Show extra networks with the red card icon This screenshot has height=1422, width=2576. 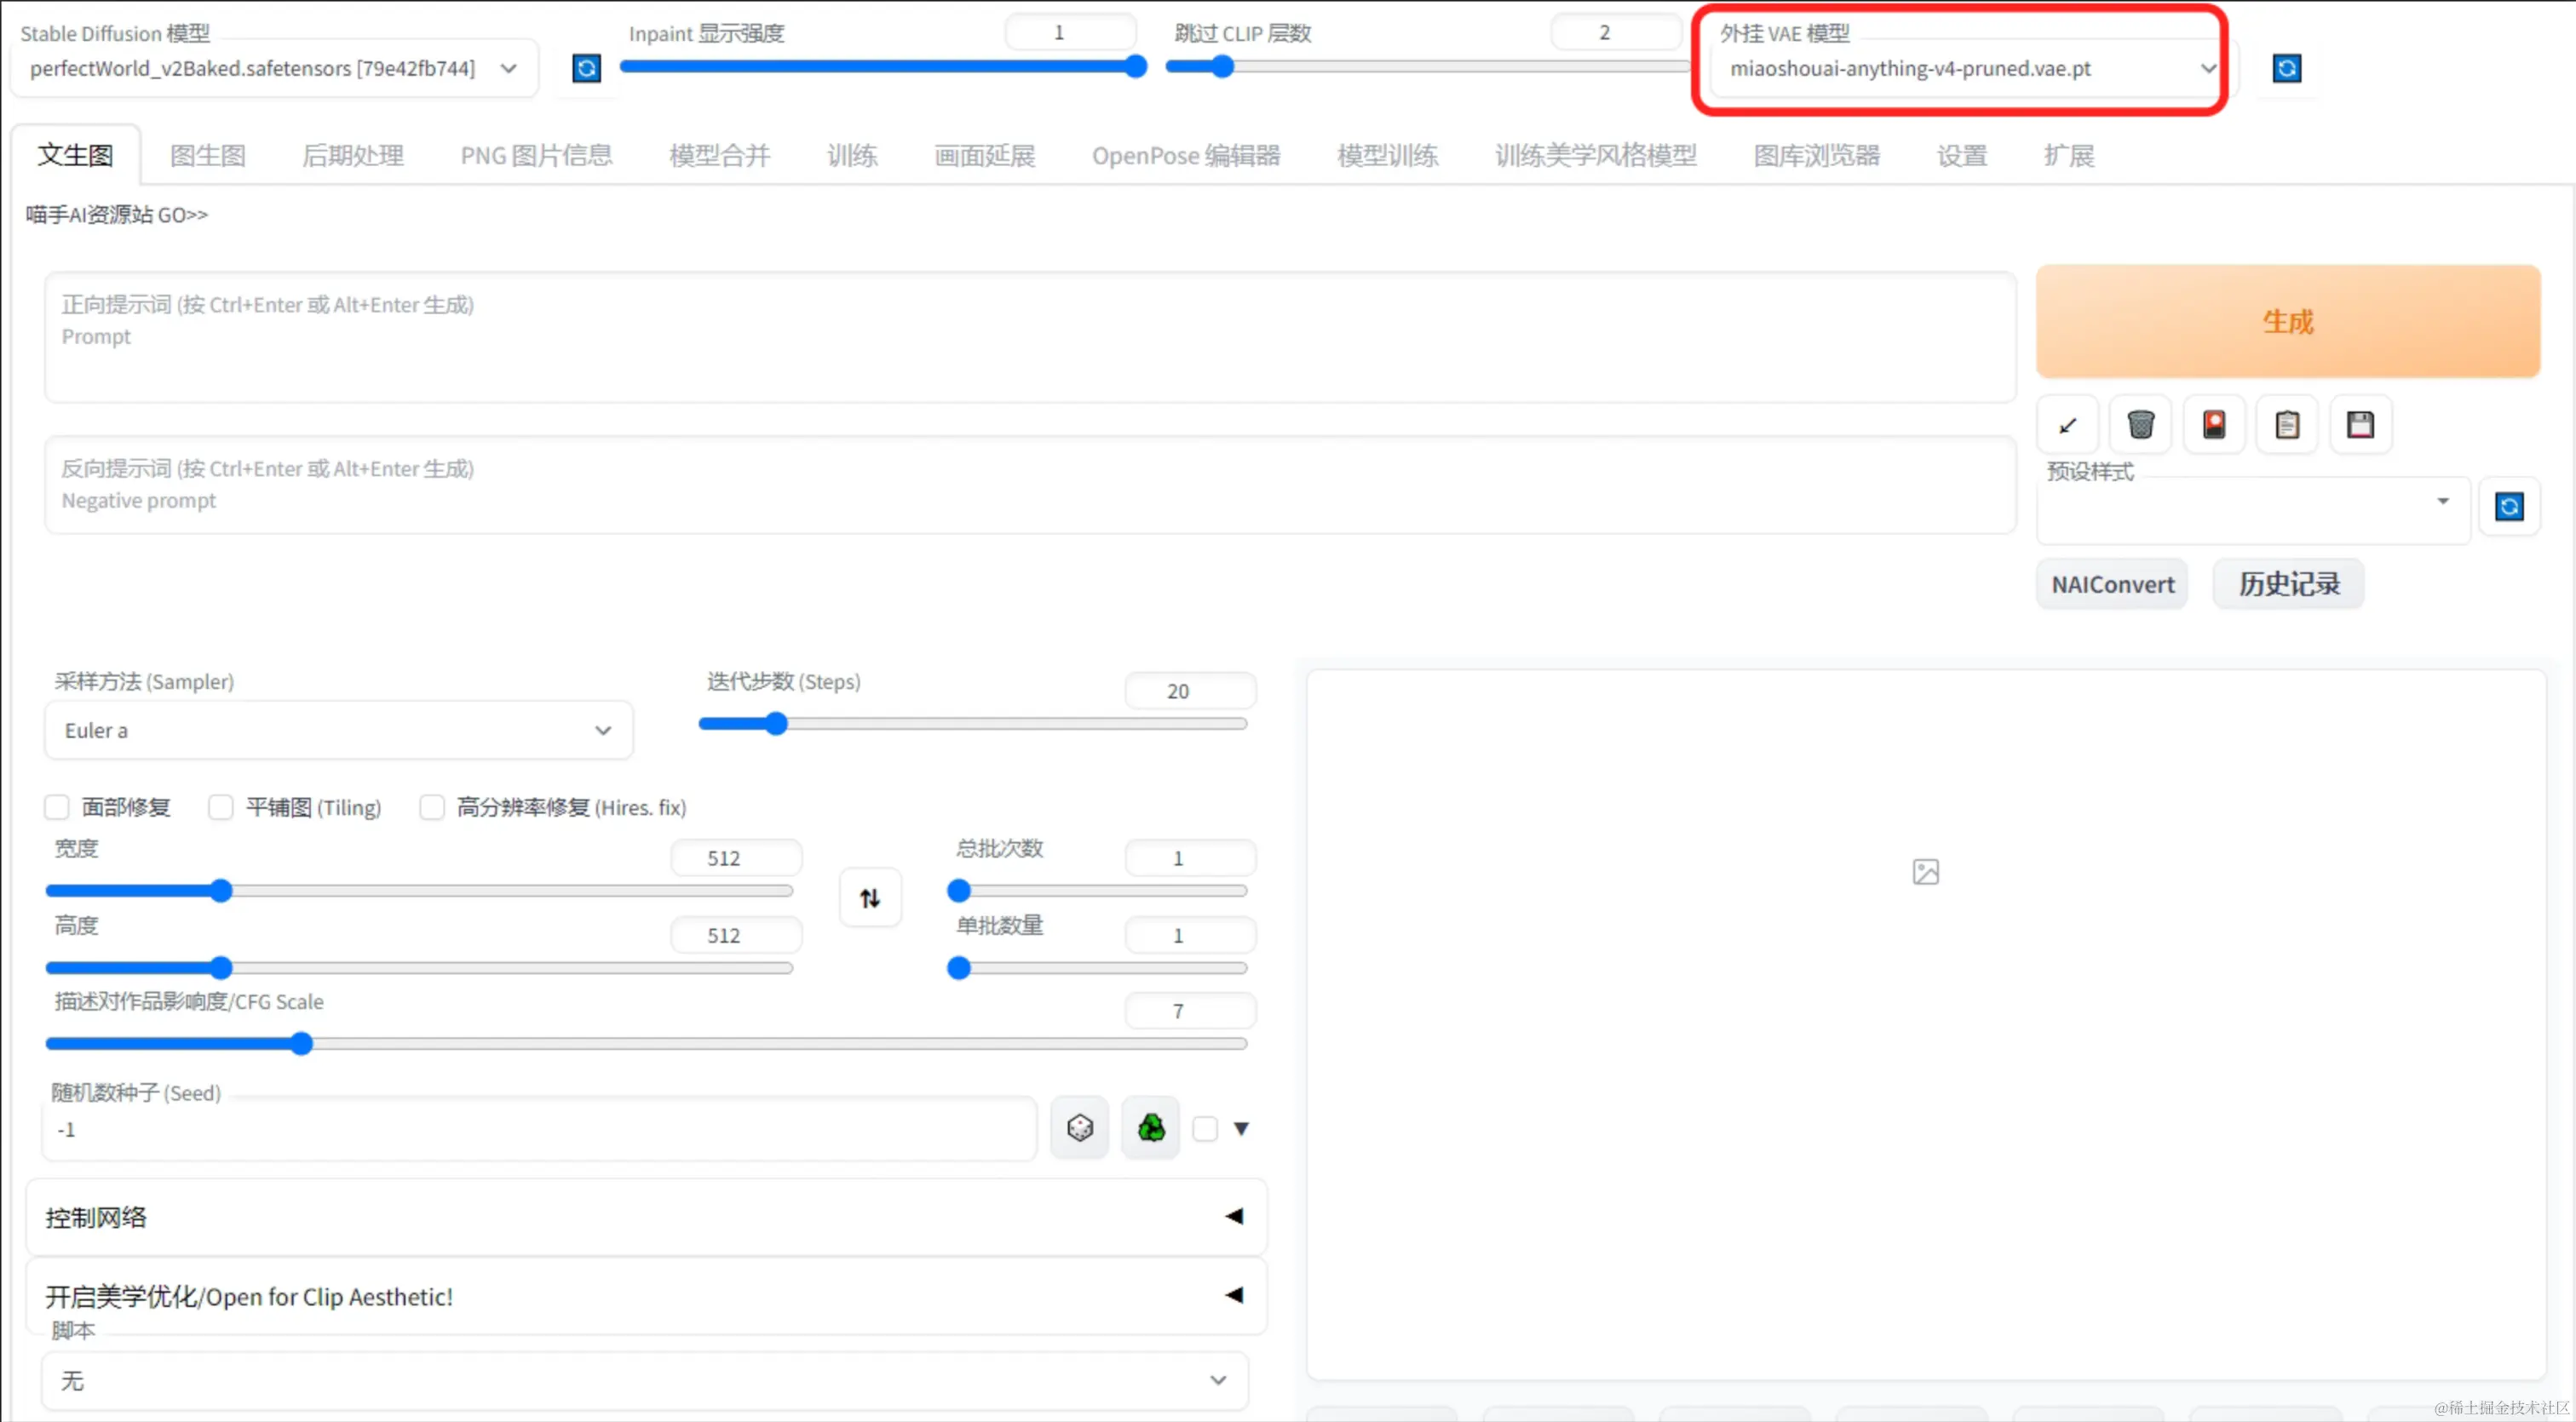coord(2214,425)
